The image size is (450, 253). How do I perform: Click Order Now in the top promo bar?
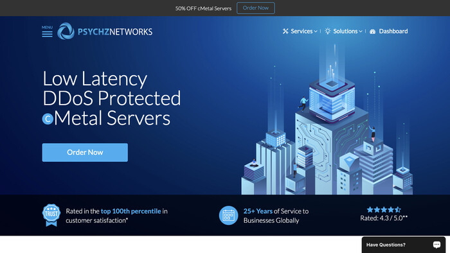point(256,8)
